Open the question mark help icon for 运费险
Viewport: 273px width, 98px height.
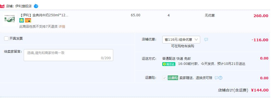(220, 78)
